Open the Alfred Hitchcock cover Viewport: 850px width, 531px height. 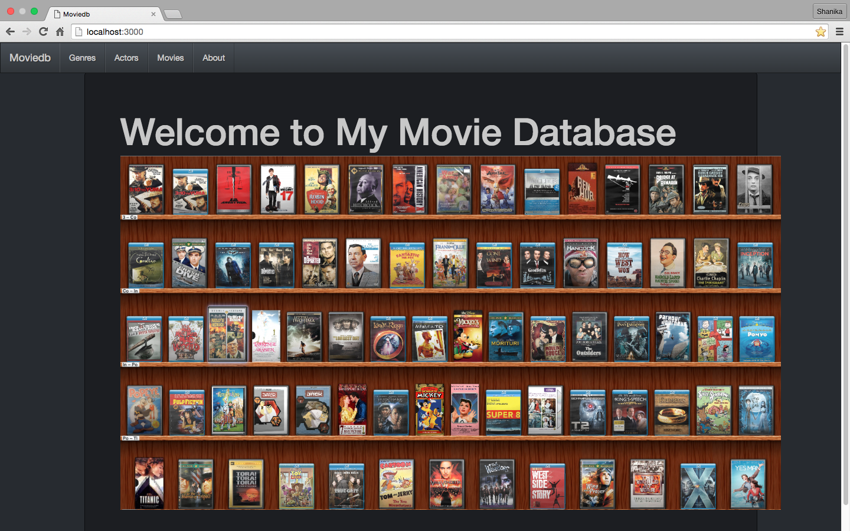point(366,189)
